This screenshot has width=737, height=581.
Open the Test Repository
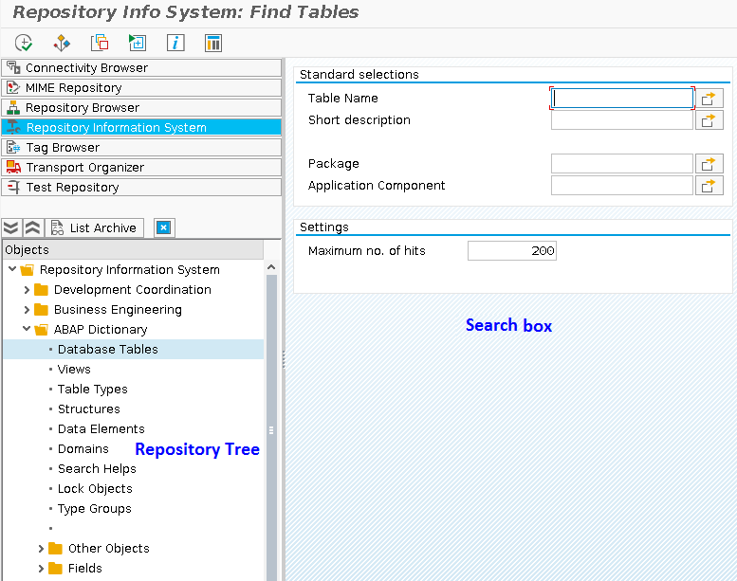point(141,188)
